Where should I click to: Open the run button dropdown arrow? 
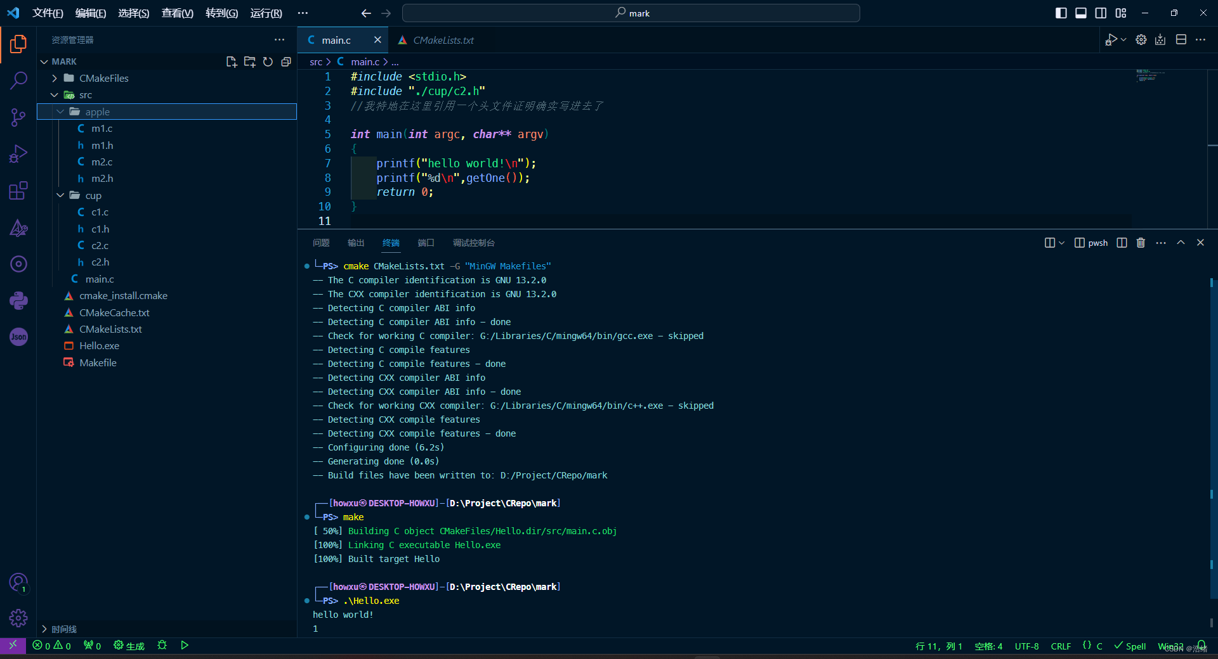point(1123,40)
